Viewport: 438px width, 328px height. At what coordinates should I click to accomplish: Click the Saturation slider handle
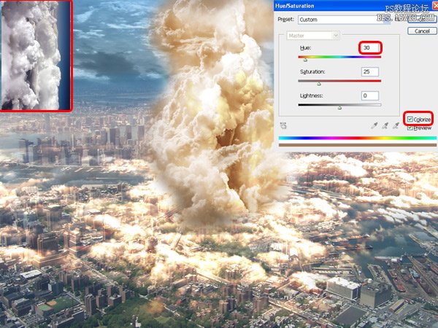[x=319, y=84]
